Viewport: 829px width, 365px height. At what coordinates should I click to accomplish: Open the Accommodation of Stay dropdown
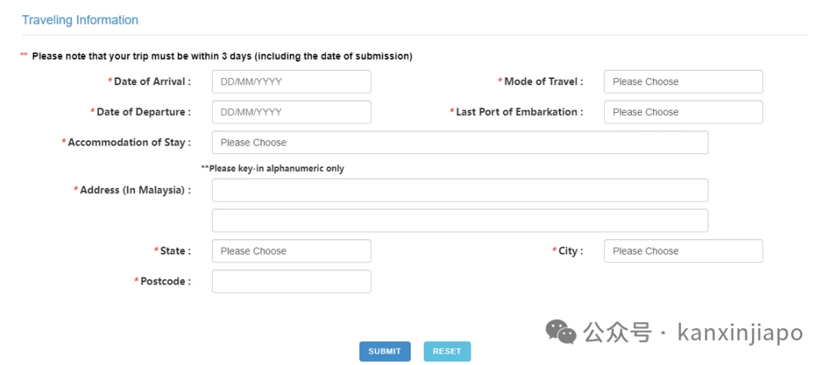click(460, 143)
